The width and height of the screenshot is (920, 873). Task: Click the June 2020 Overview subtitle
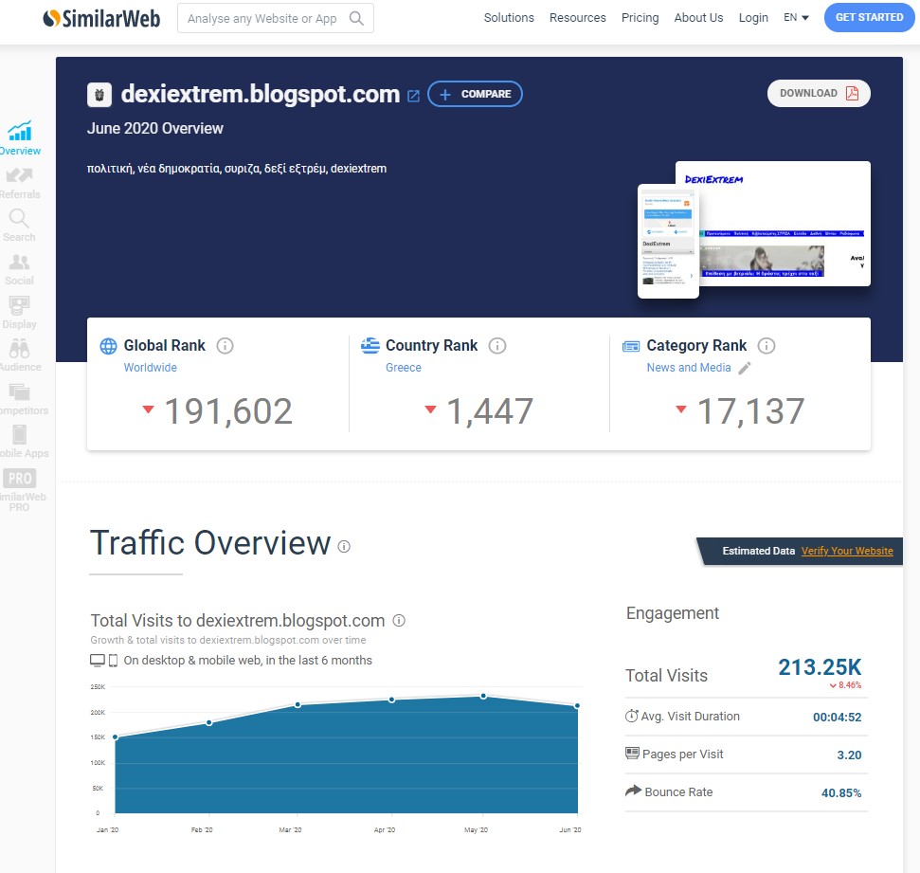point(154,129)
